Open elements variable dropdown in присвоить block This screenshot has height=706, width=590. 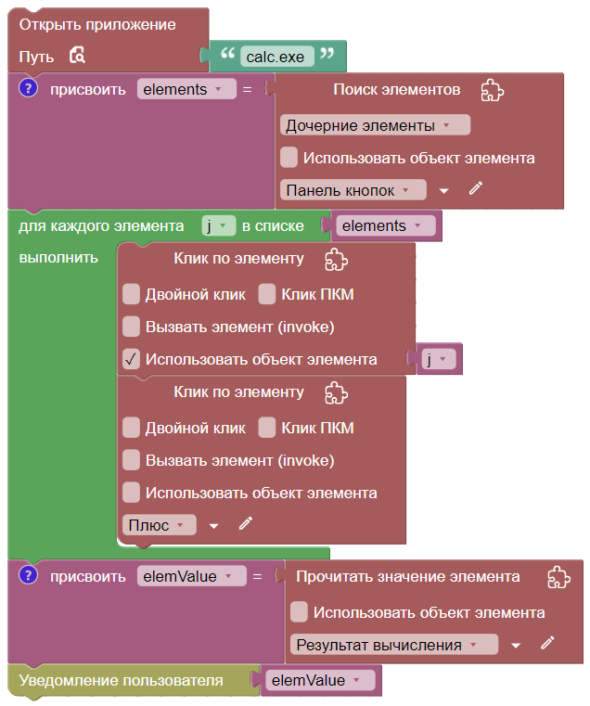[x=186, y=89]
